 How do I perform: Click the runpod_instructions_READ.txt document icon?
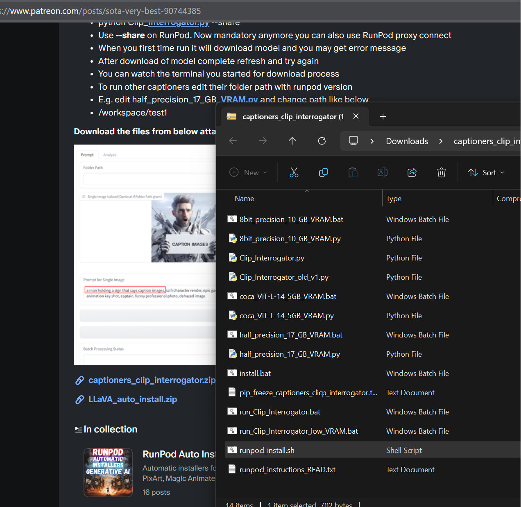coord(232,469)
